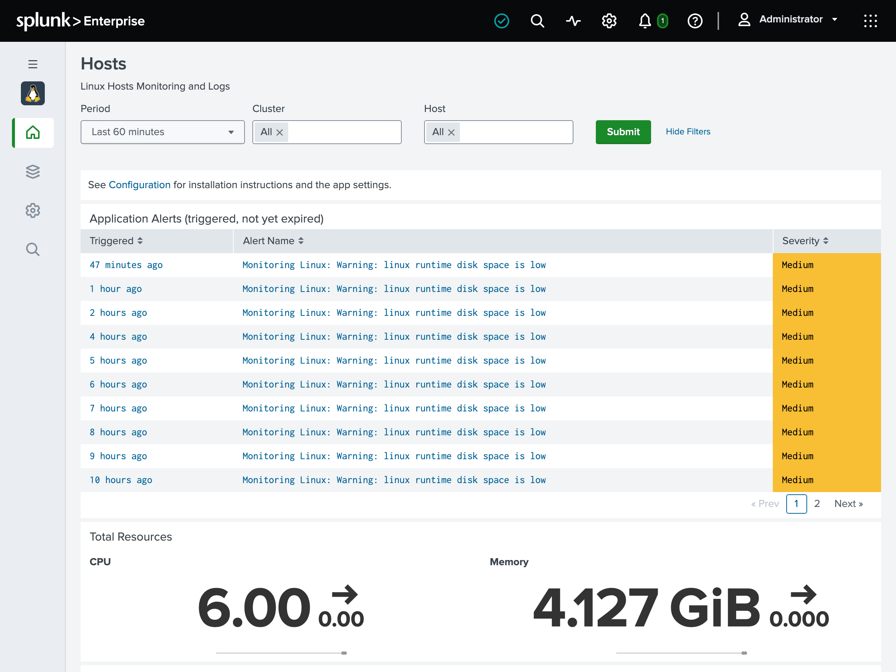Image resolution: width=896 pixels, height=672 pixels.
Task: Open the Configuration link
Action: [139, 185]
